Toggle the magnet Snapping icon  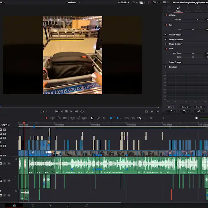pyautogui.click(x=92, y=118)
